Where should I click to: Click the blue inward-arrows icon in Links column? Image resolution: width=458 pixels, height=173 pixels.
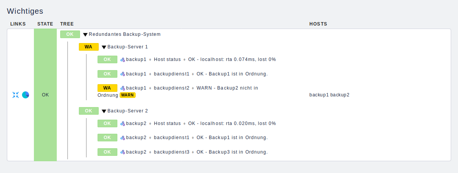(16, 95)
